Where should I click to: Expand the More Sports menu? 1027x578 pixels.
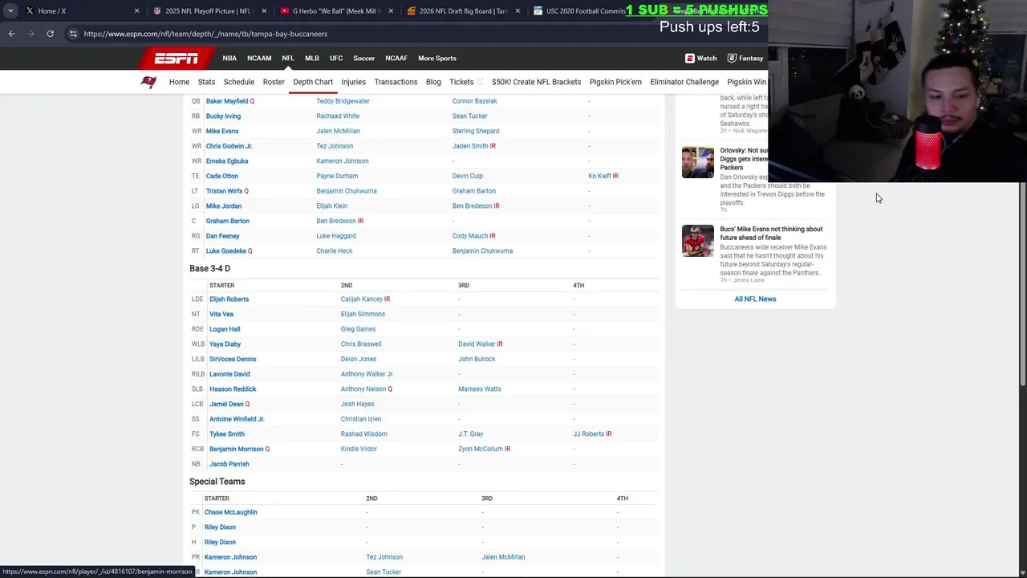pos(437,59)
